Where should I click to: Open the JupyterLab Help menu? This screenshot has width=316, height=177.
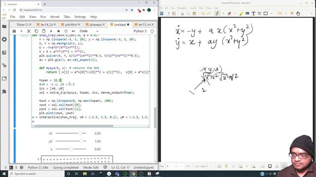click(x=93, y=17)
